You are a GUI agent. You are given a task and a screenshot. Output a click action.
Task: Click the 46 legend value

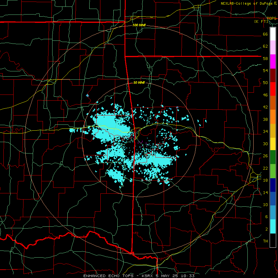click(265, 95)
